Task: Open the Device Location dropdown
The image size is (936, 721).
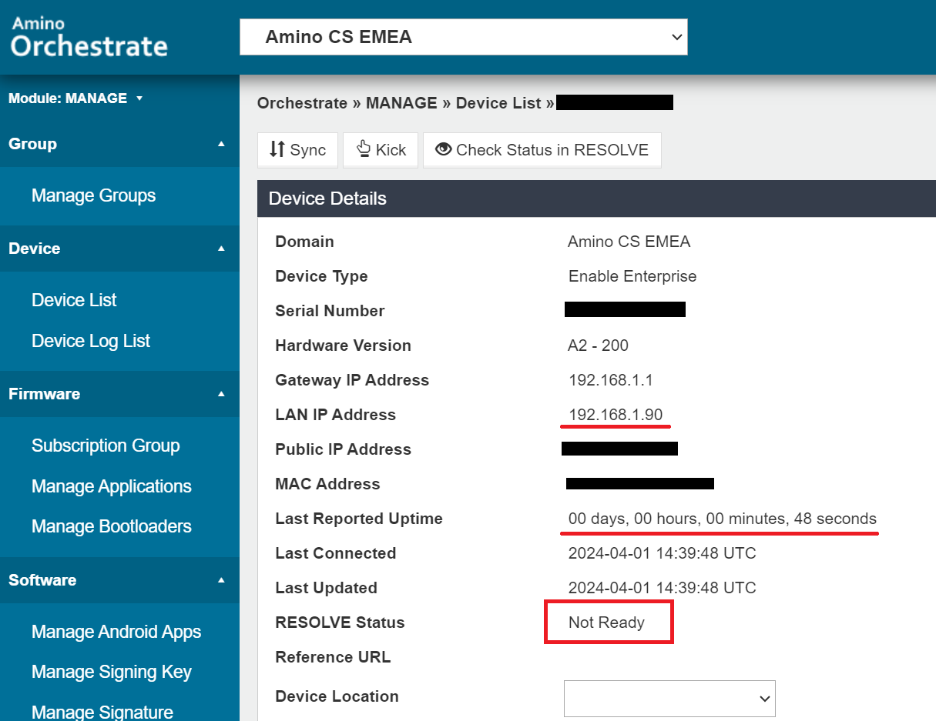Action: click(x=669, y=698)
